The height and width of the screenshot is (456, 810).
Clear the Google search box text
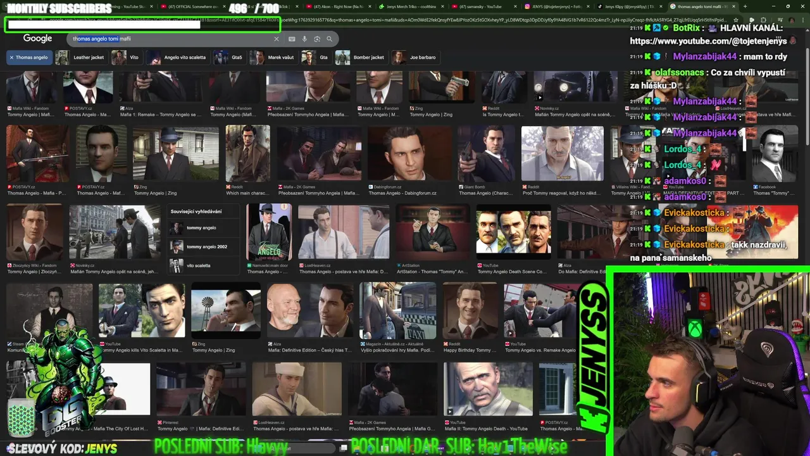[x=276, y=39]
